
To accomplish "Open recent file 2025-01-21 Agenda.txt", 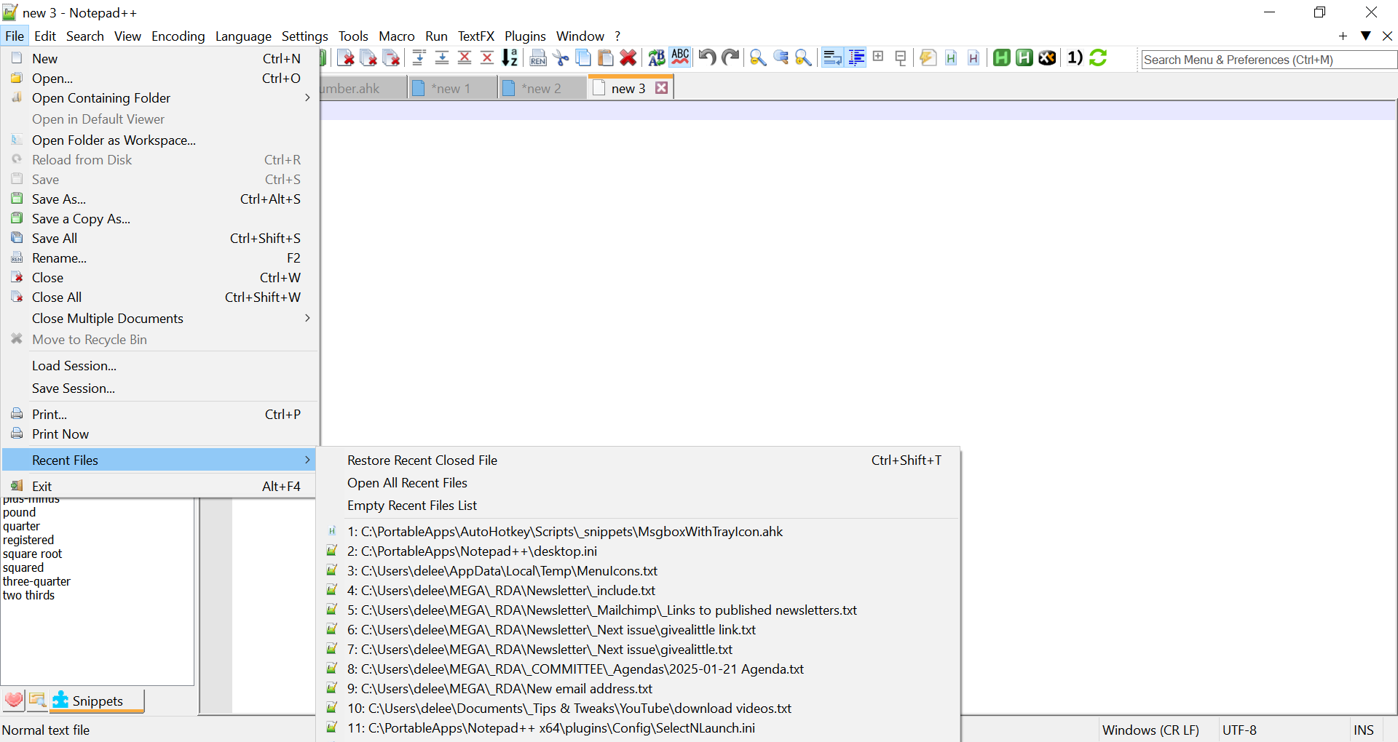I will [639, 669].
